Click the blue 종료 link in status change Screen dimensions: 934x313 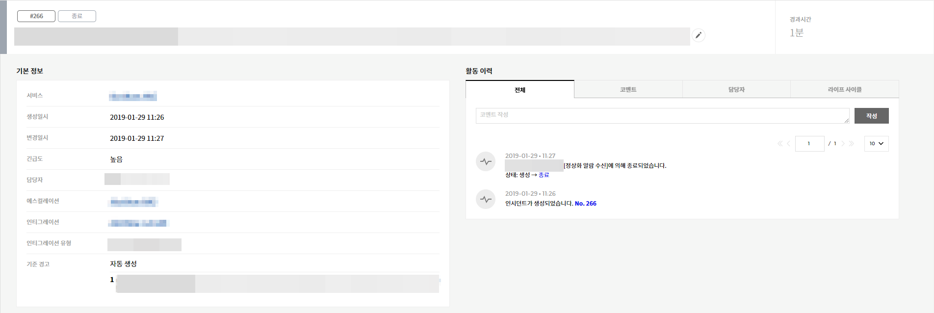[544, 175]
